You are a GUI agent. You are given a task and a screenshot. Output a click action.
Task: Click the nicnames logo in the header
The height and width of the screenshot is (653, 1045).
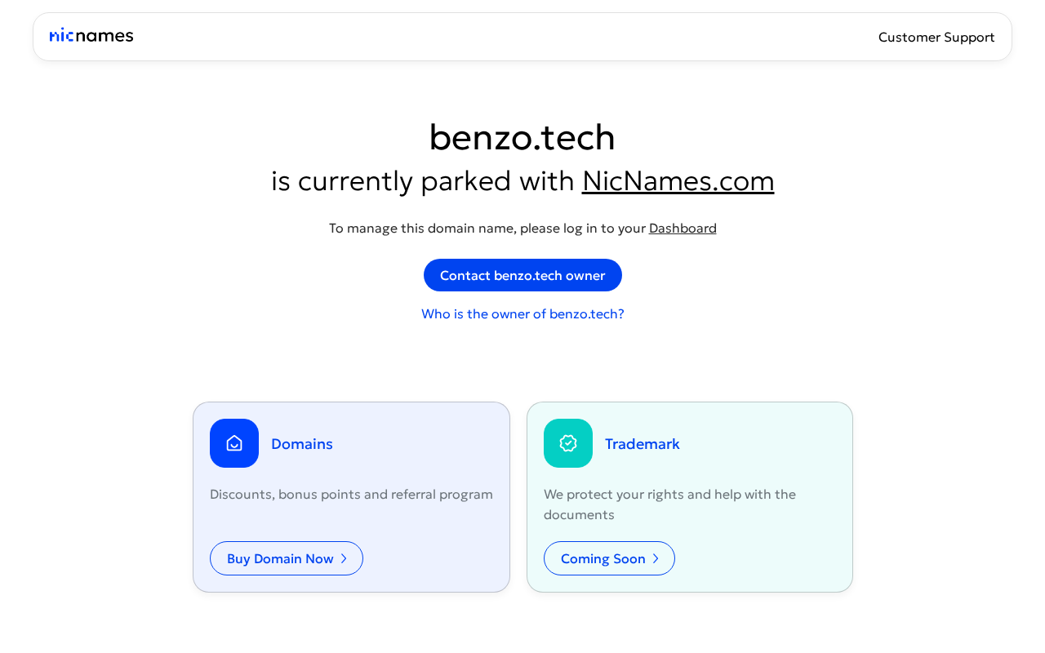(x=91, y=36)
